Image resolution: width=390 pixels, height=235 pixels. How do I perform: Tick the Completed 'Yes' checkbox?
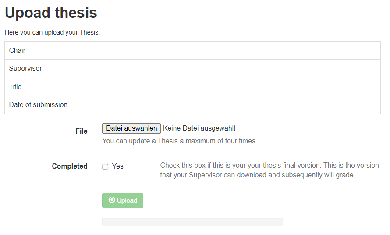coord(105,167)
